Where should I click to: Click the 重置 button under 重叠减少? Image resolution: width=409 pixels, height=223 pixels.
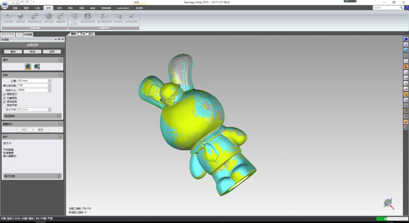point(40,130)
